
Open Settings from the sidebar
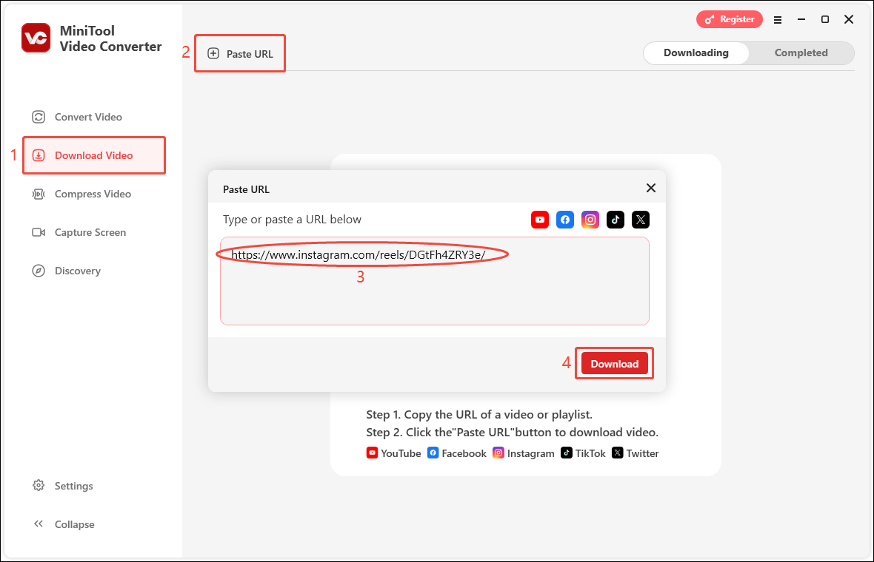click(x=62, y=486)
